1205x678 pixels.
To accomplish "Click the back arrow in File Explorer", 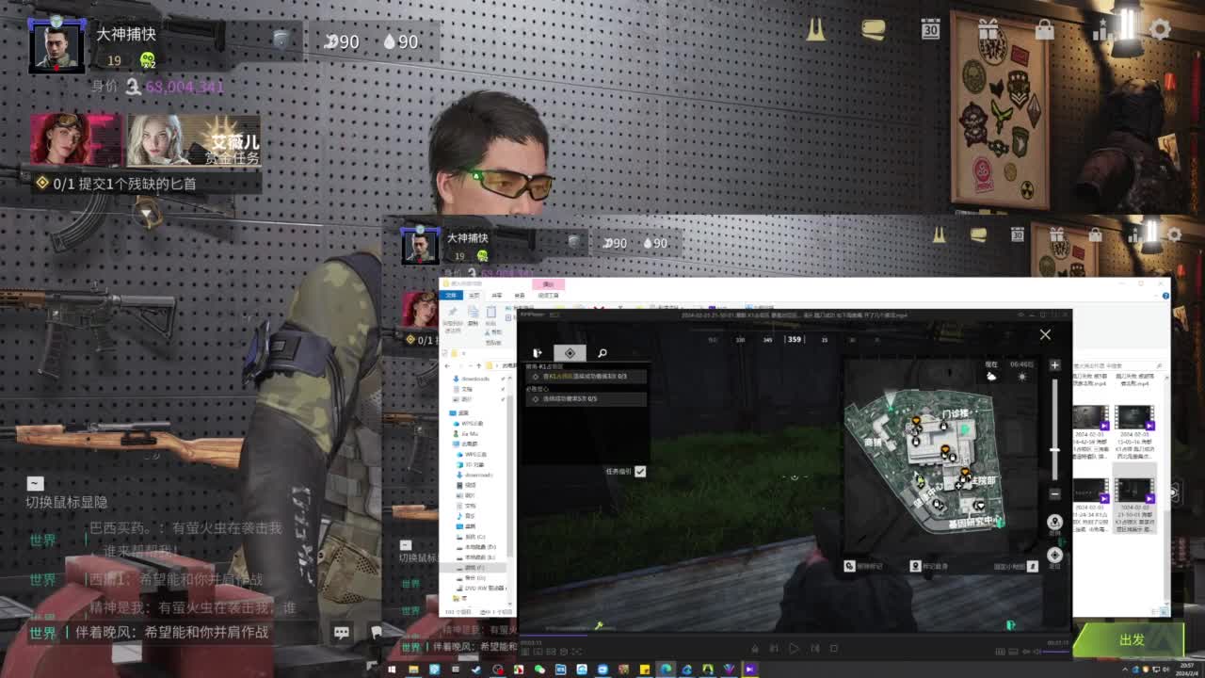I will click(x=447, y=365).
